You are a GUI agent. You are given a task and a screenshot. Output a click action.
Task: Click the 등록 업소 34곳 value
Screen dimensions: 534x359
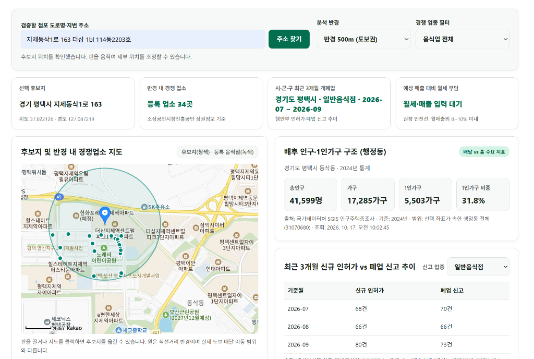[x=170, y=104]
